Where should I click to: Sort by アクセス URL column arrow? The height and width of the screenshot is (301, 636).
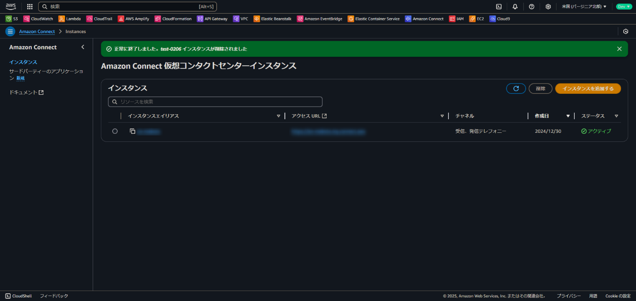442,116
